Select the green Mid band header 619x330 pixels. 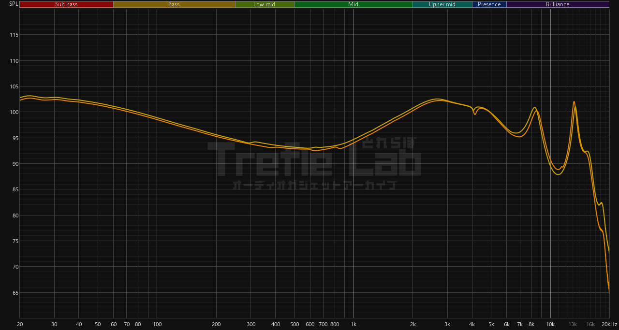(353, 4)
